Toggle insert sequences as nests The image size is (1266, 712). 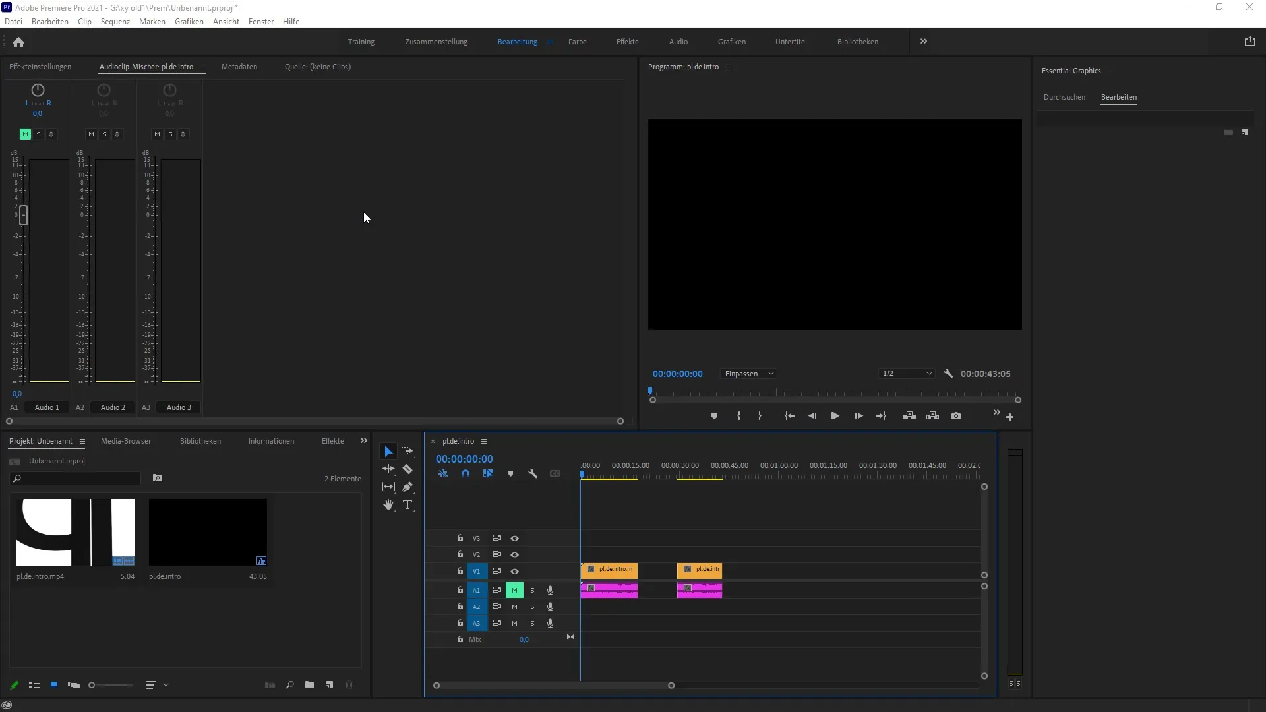tap(443, 474)
